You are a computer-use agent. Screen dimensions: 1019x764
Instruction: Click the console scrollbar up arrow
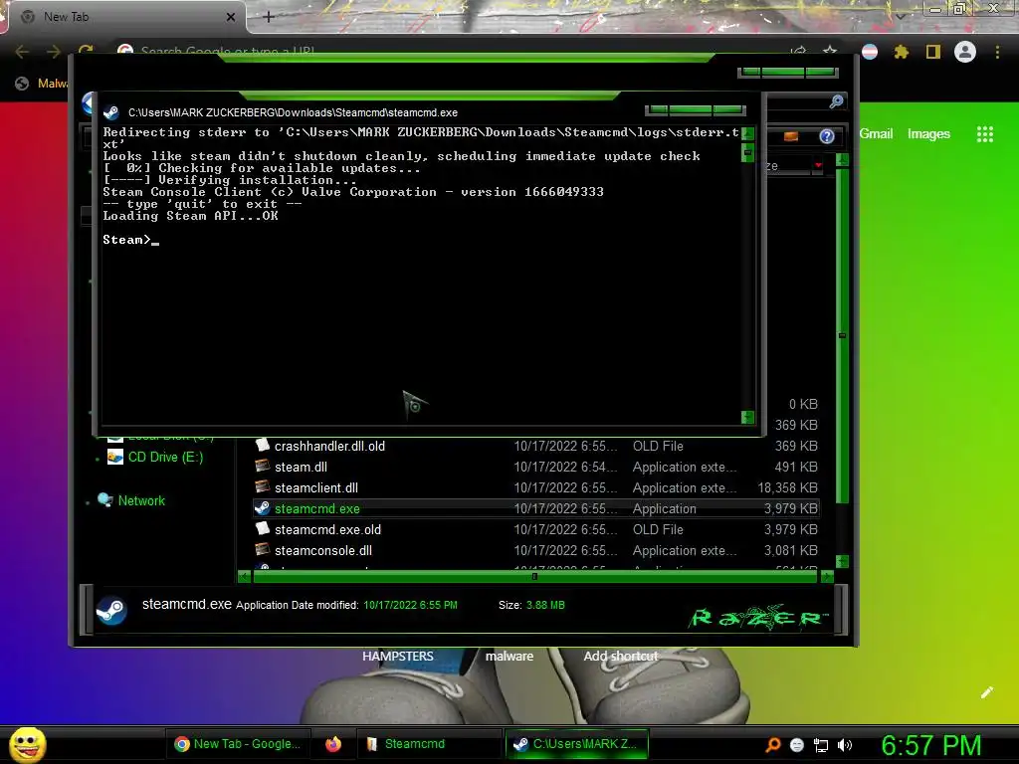[x=747, y=134]
